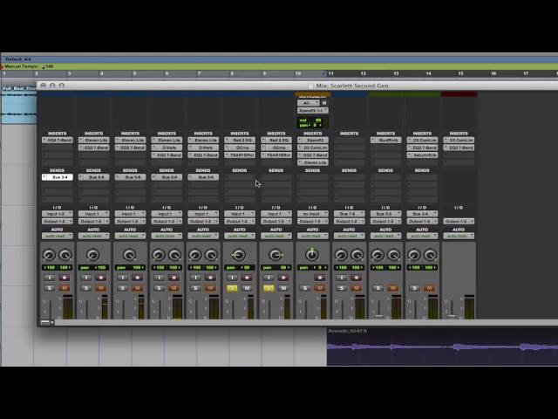Image resolution: width=558 pixels, height=419 pixels.
Task: Record-enable the Xpand!2 instrument track
Action: (320, 278)
